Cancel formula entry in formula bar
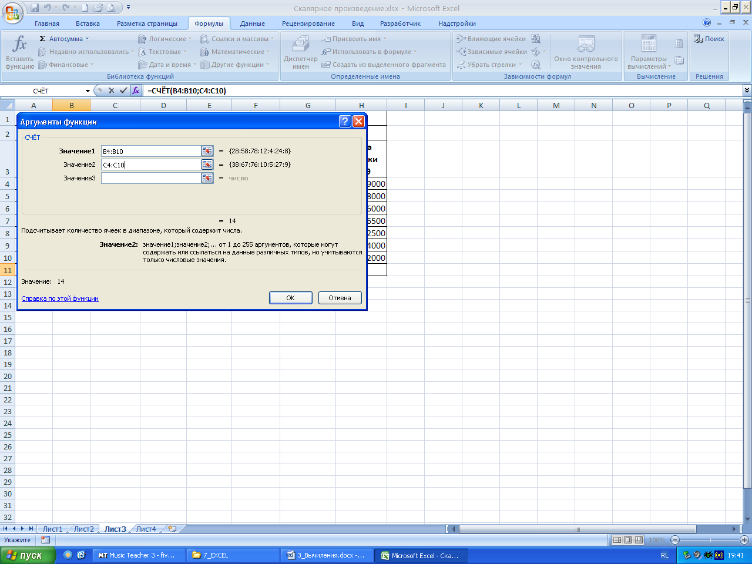The width and height of the screenshot is (752, 564). [x=111, y=90]
